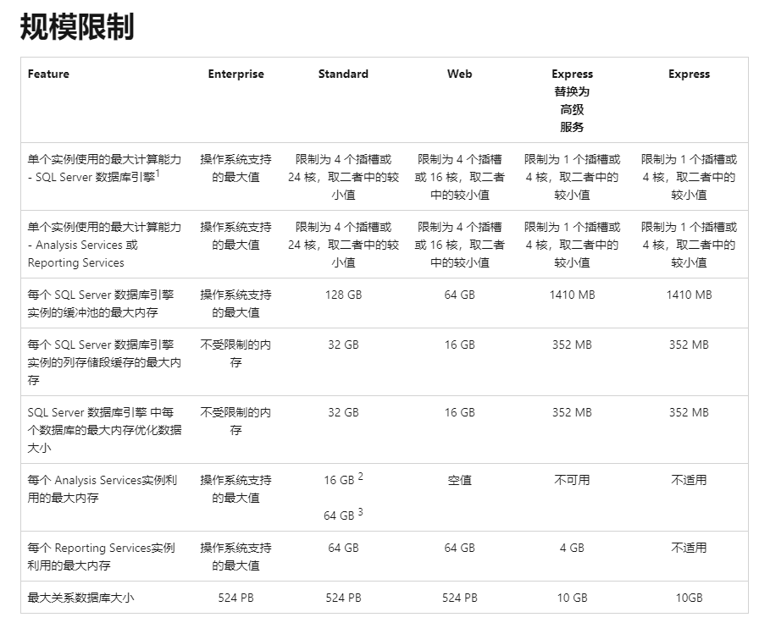Click Web 16 核 cell in SQL Server 数据库引擎 row
This screenshot has height=623, width=759.
pyautogui.click(x=459, y=177)
